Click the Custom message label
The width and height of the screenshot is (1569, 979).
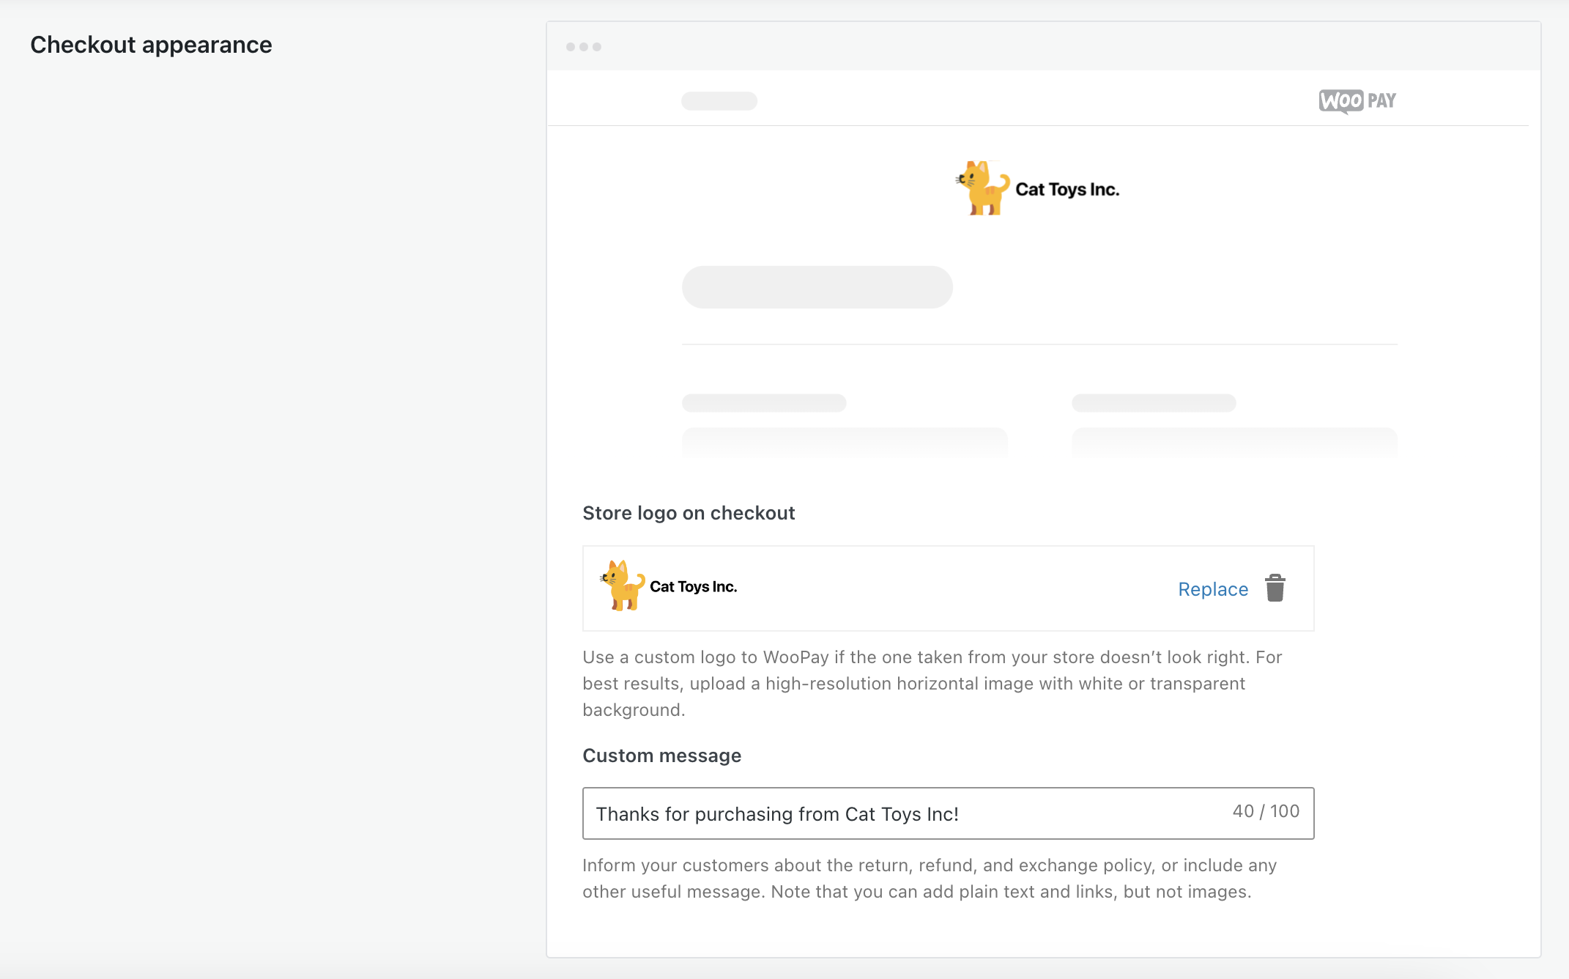[661, 756]
